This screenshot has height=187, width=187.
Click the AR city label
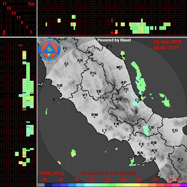pos(80,61)
